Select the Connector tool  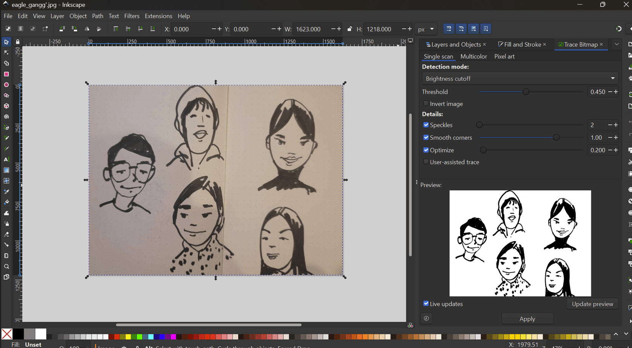6,245
